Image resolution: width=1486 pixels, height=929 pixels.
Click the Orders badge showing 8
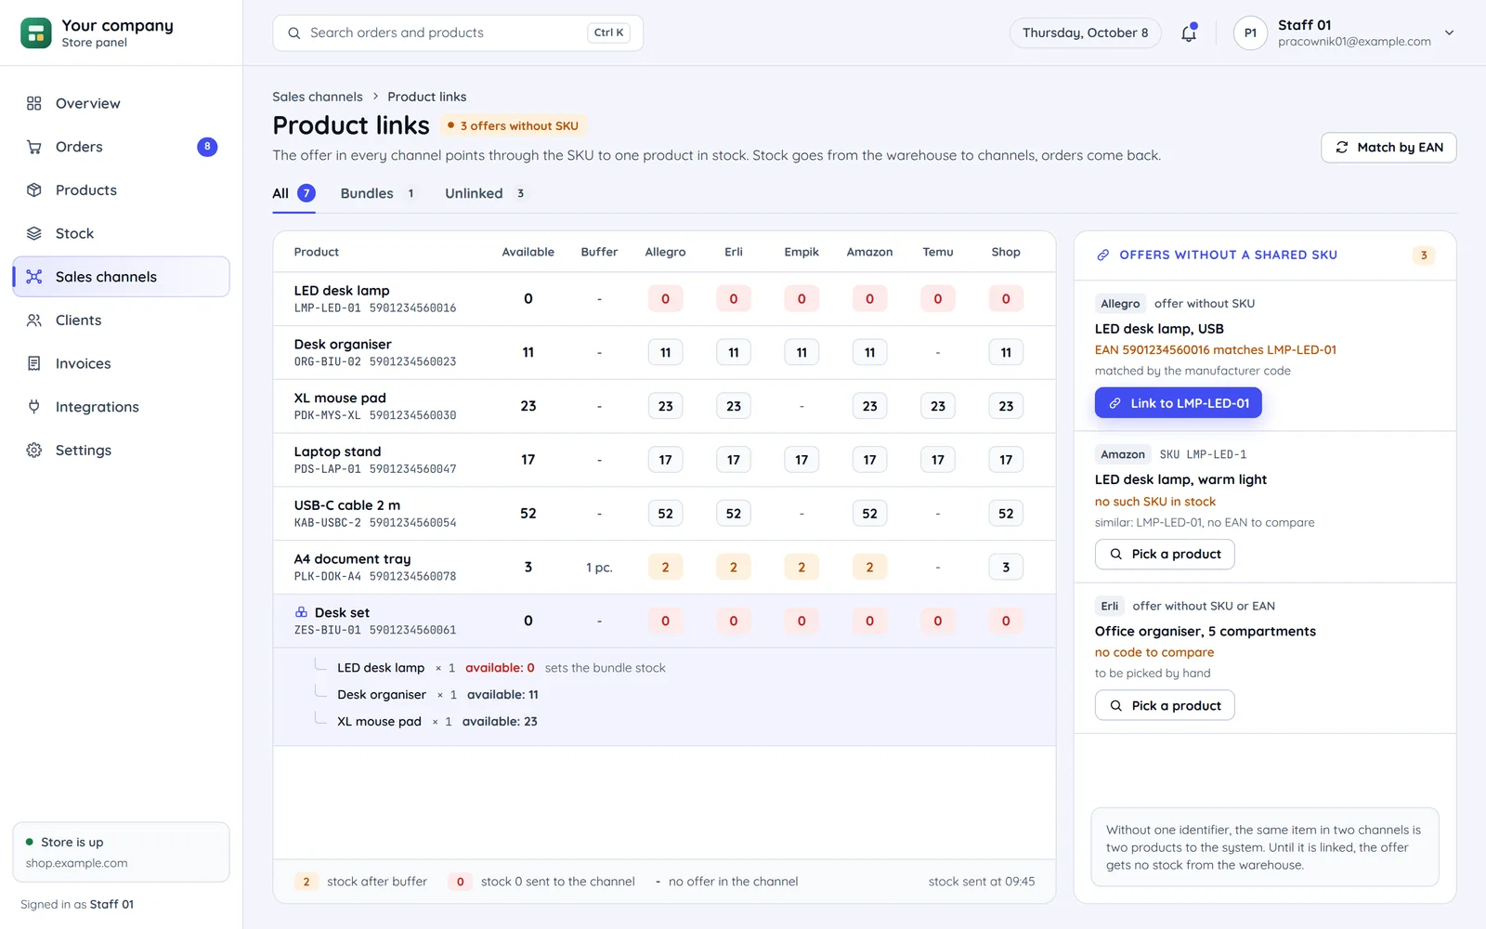[x=207, y=147]
